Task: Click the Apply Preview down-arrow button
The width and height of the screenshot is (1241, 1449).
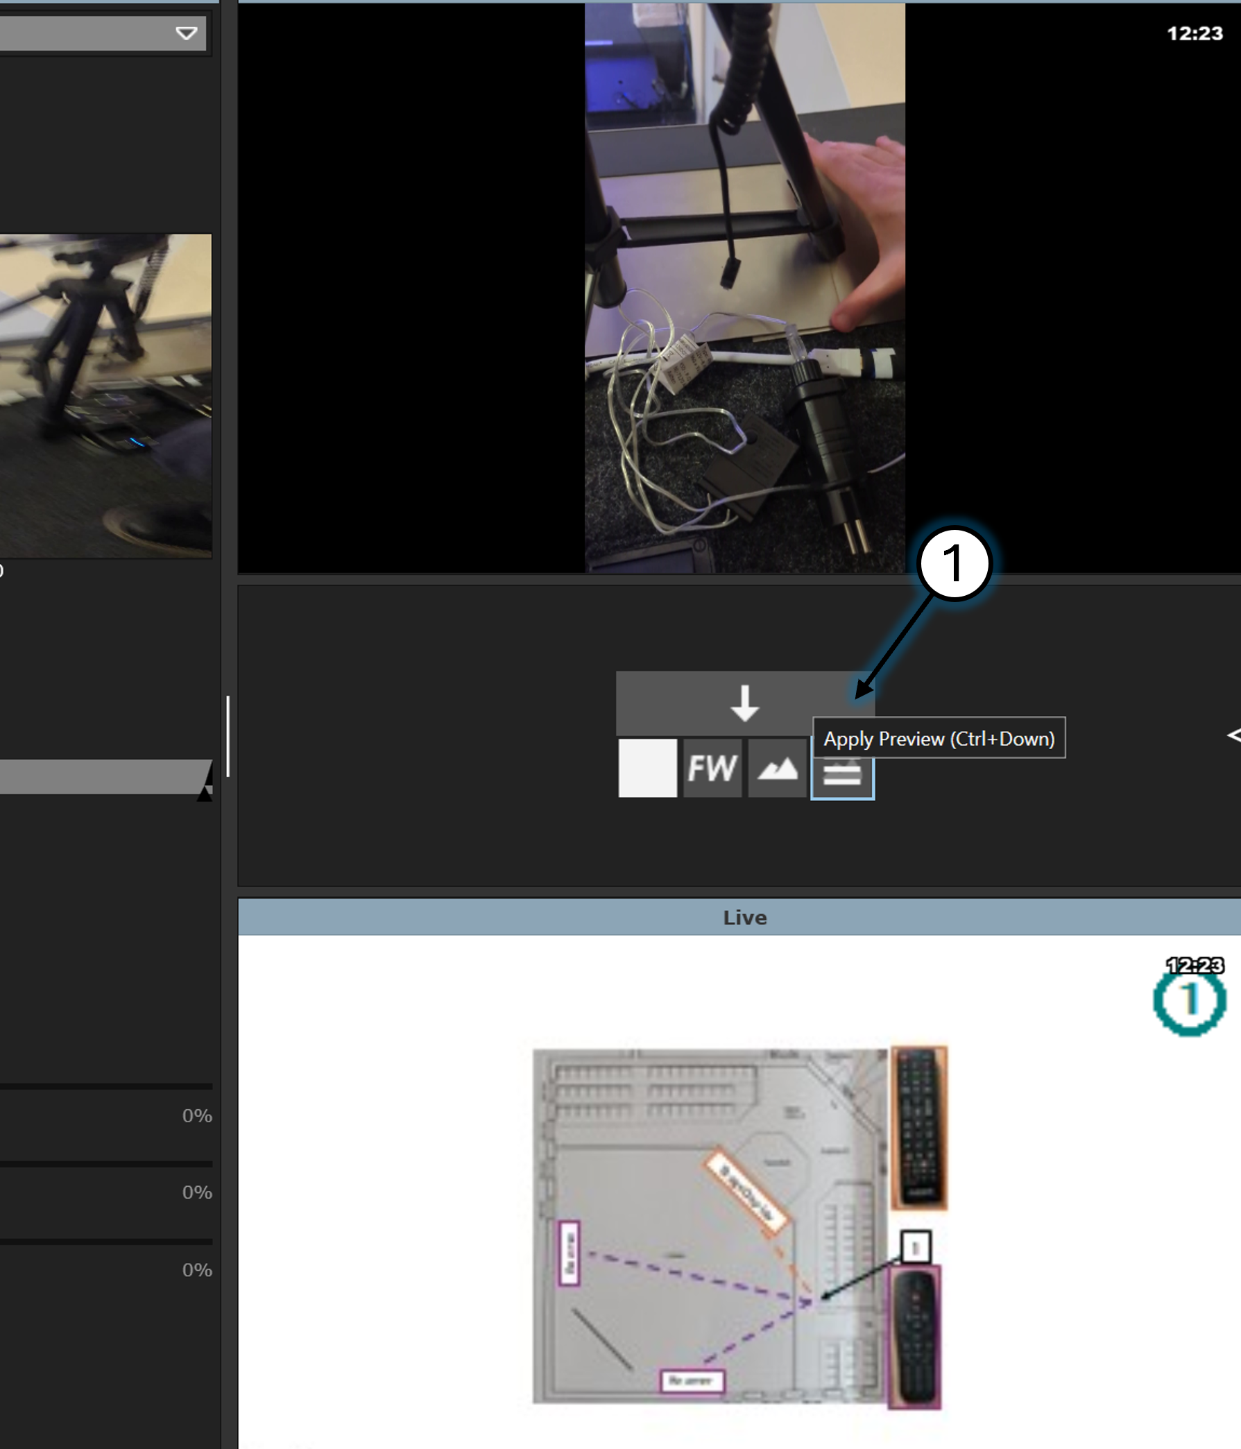Action: [744, 702]
